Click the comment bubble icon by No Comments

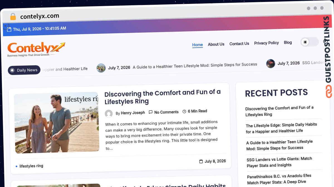[151, 112]
